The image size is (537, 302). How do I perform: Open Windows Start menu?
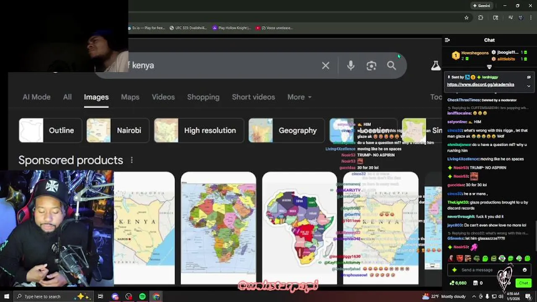coord(6,297)
